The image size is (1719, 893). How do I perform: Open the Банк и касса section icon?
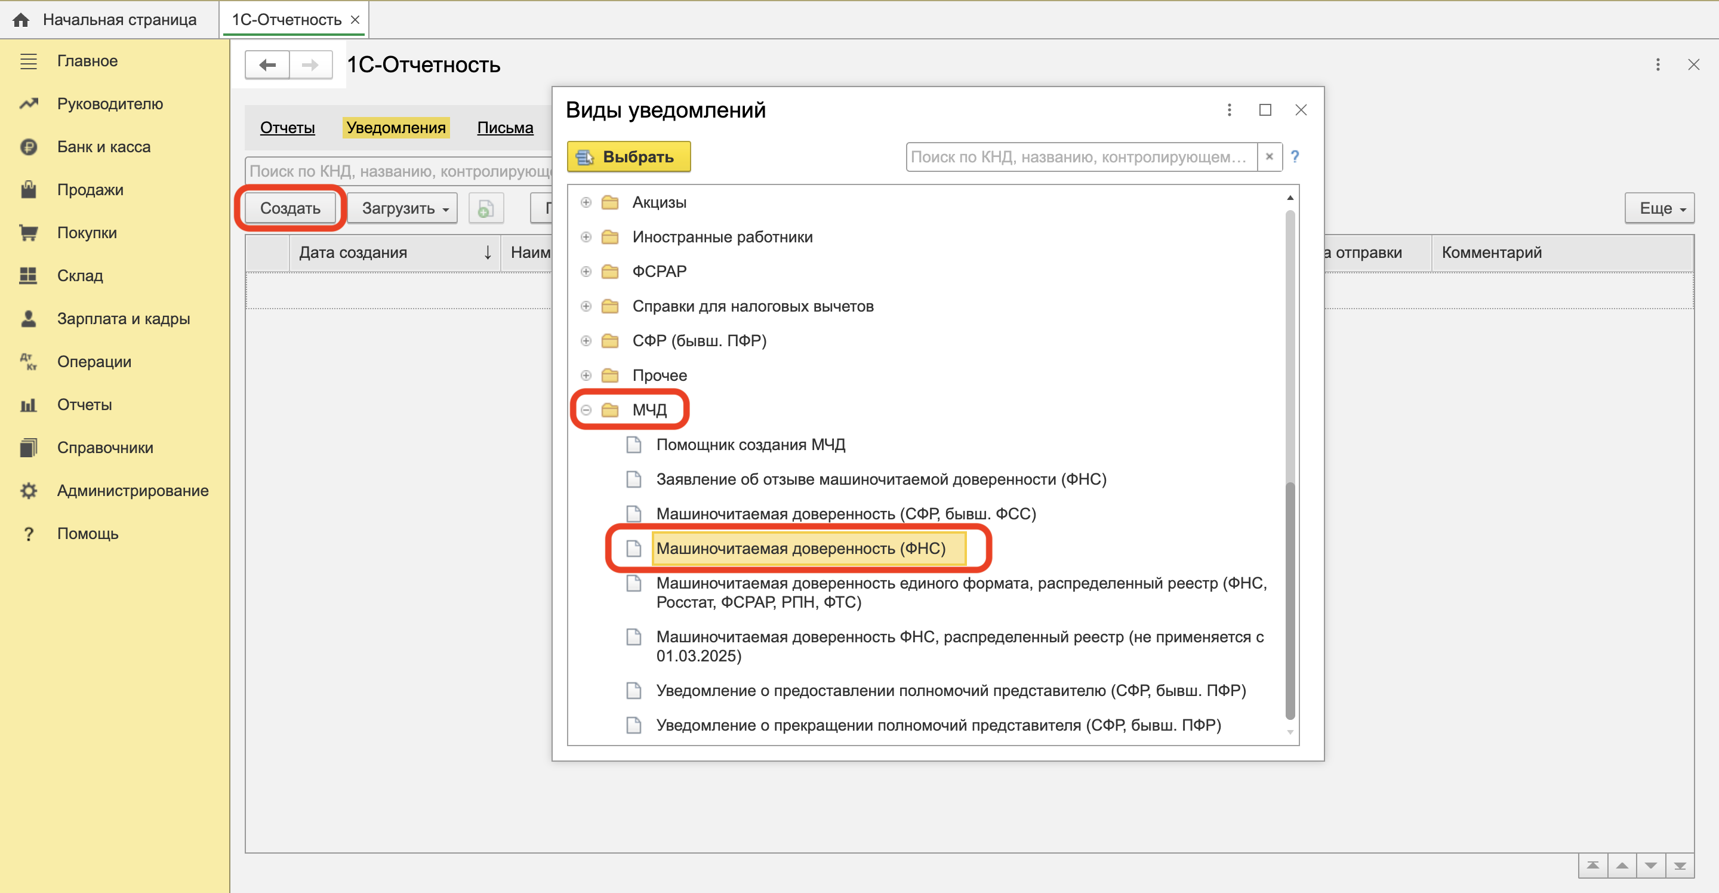[x=29, y=147]
